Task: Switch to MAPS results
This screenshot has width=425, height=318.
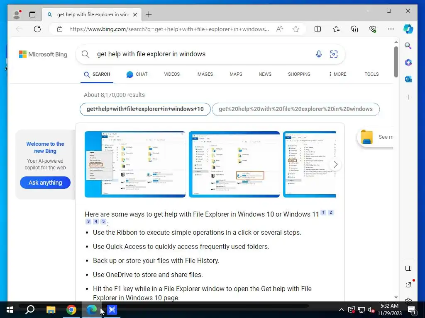Action: coord(236,74)
